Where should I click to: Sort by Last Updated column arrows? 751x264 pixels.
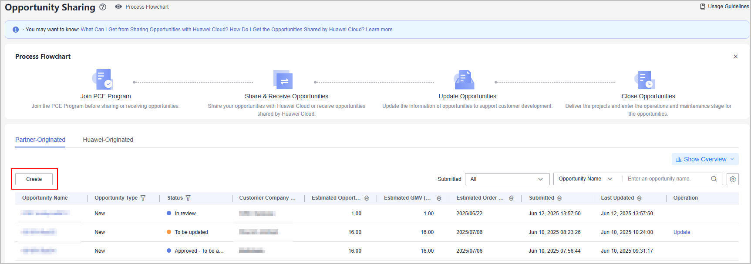coord(639,198)
